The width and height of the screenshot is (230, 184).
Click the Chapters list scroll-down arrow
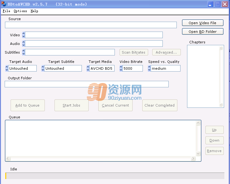pyautogui.click(x=221, y=105)
